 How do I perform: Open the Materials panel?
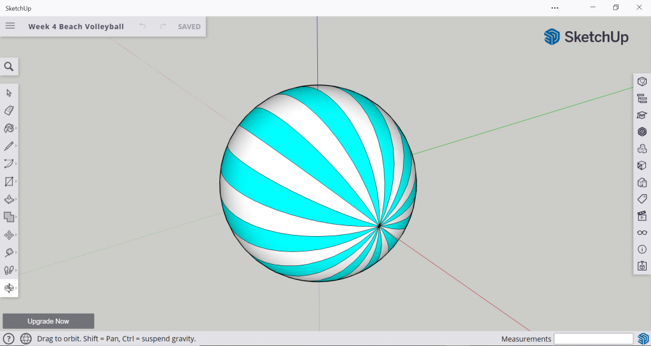click(x=642, y=165)
